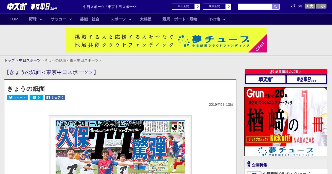Open the 芸能・社会 section
Screen dimensions: 332x174
90,19
